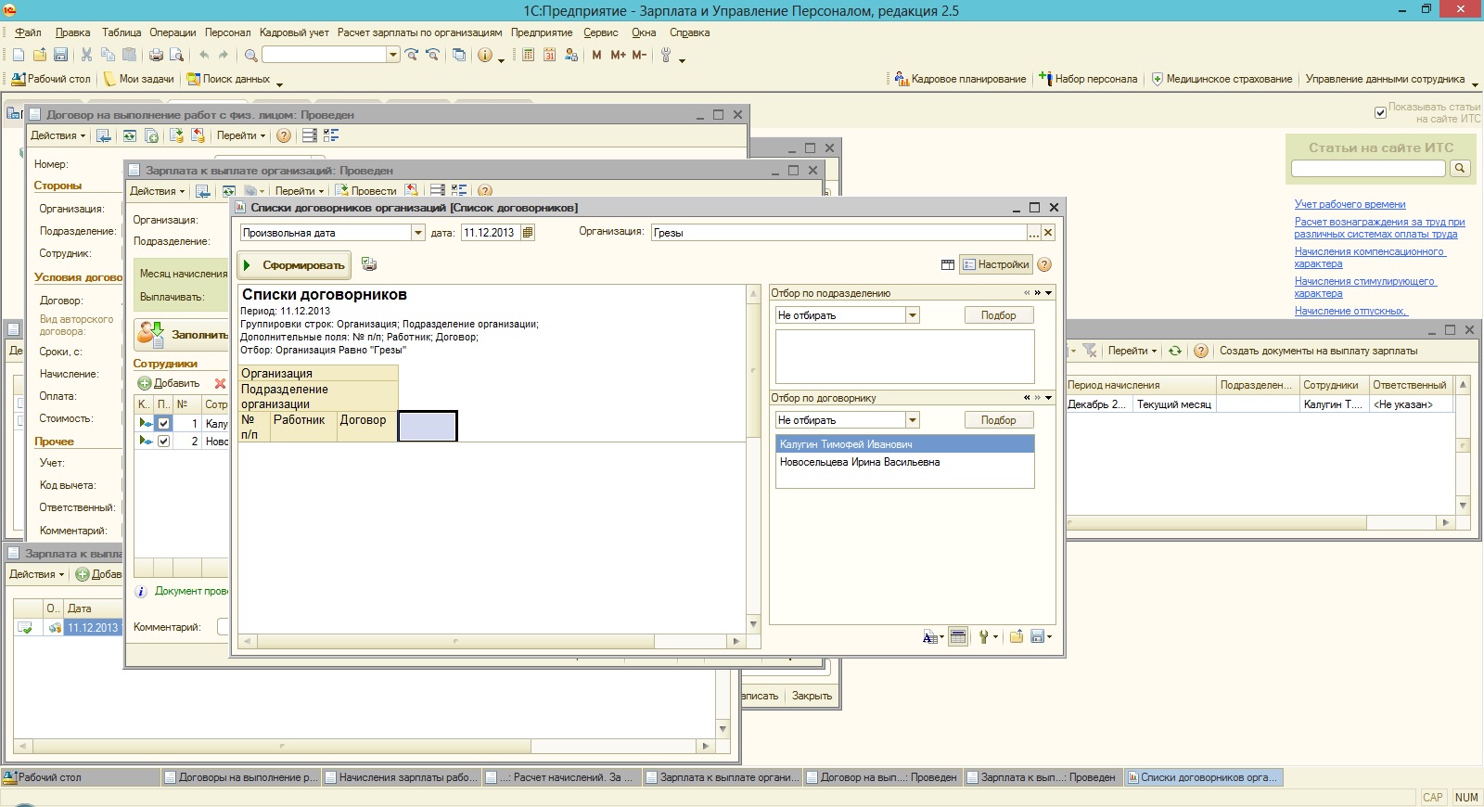Open Организация selection with the ellipsis button
The height and width of the screenshot is (807, 1484).
click(1033, 233)
